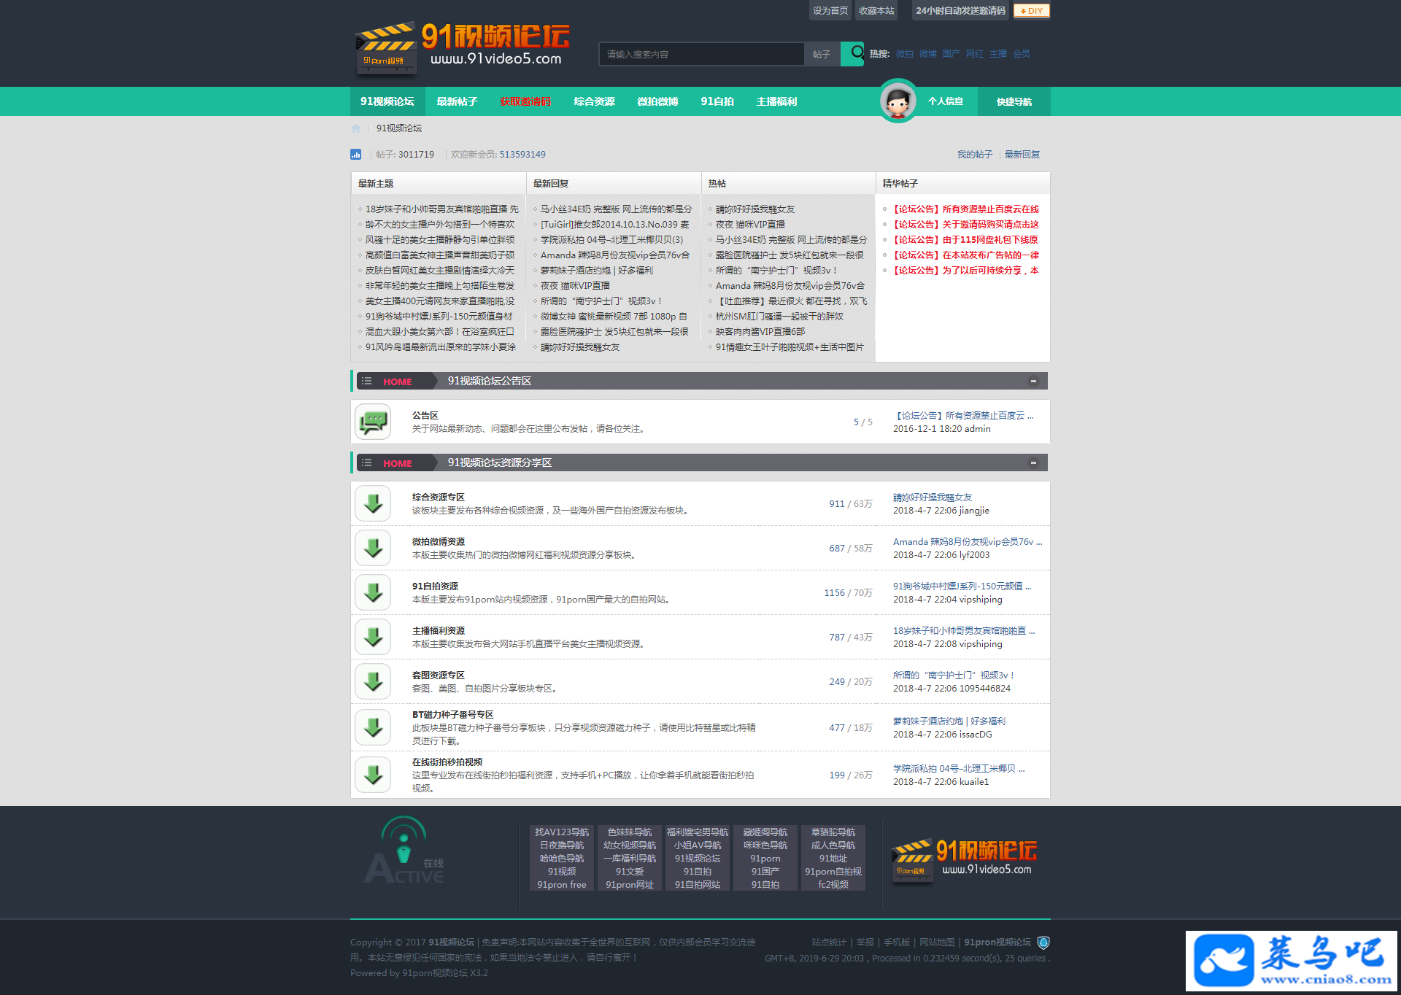This screenshot has height=995, width=1401.
Task: Click the user avatar in navigation bar
Action: coord(898,101)
